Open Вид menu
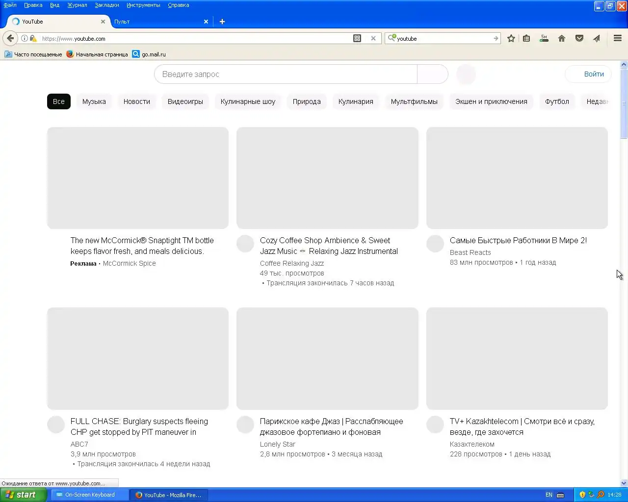Image resolution: width=628 pixels, height=502 pixels. pos(54,5)
